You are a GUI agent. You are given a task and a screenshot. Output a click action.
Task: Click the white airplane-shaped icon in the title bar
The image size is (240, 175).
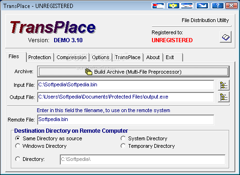202,6
